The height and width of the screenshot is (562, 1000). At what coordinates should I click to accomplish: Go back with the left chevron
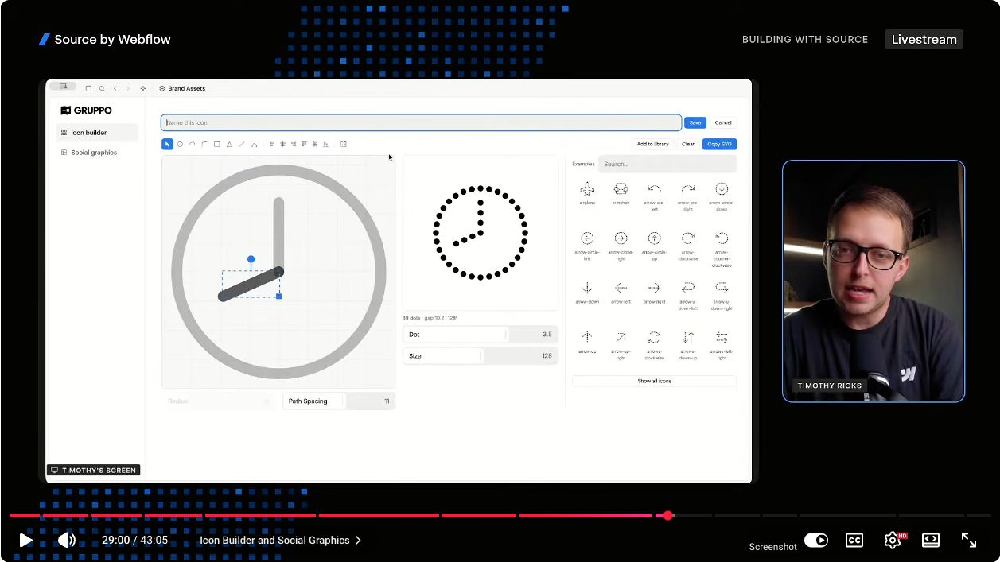[x=115, y=88]
